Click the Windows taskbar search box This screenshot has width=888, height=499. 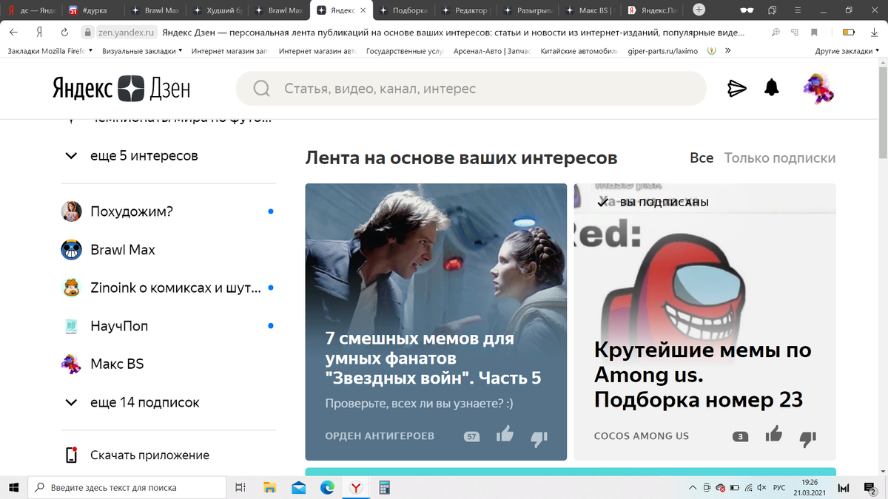pos(127,487)
